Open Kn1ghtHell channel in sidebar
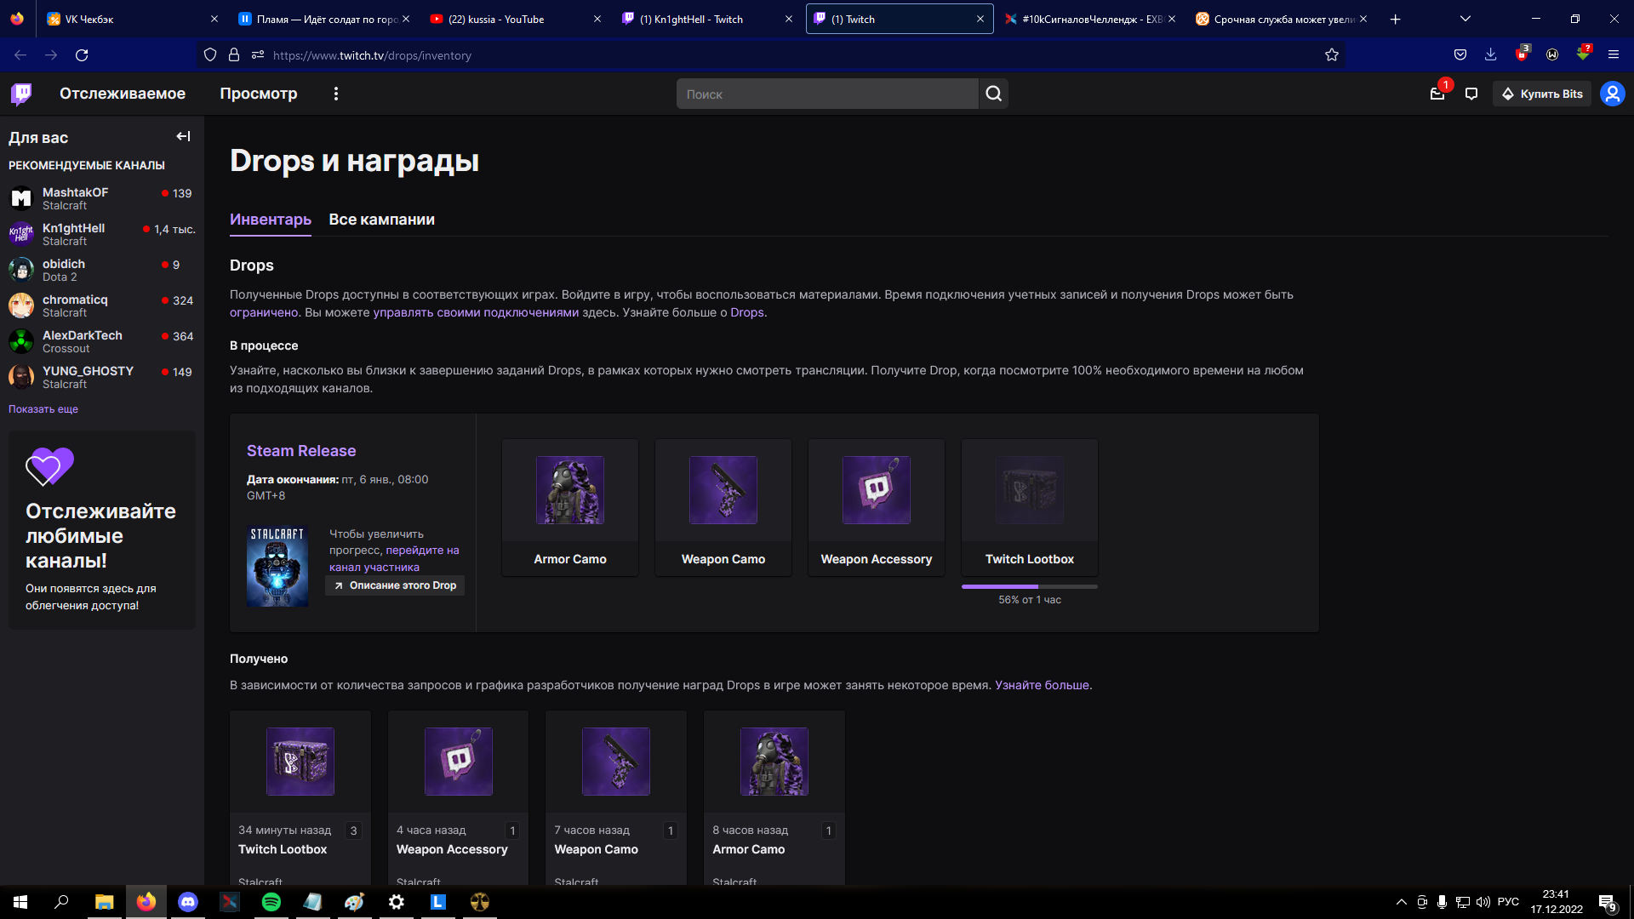1634x919 pixels. pyautogui.click(x=102, y=234)
